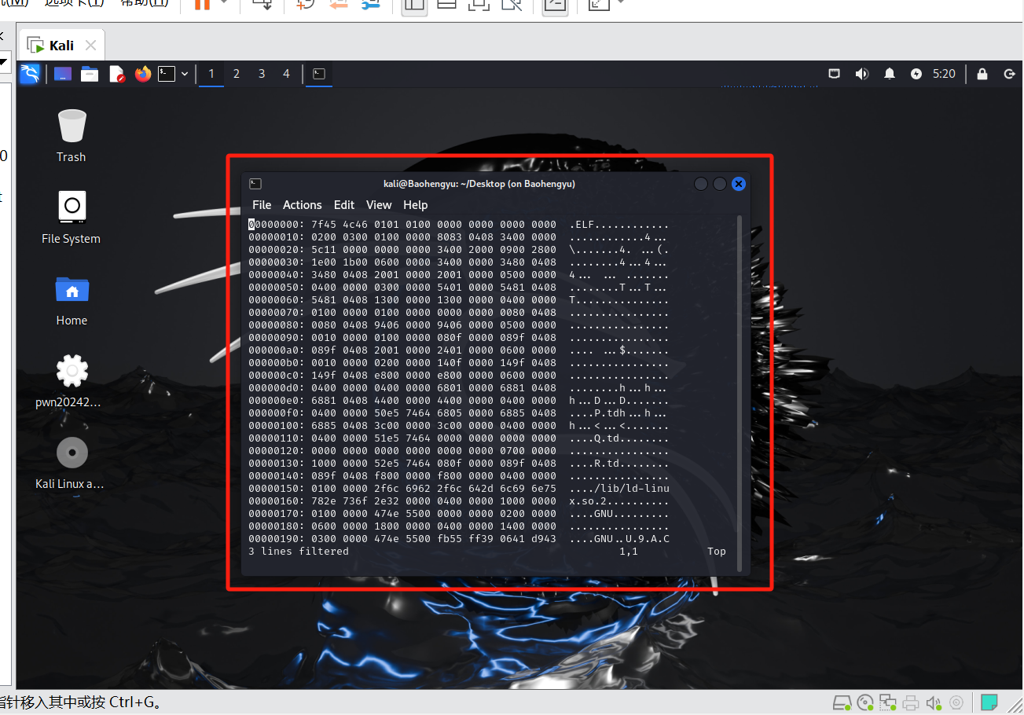Image resolution: width=1024 pixels, height=715 pixels.
Task: Open the text editor panel launcher
Action: coord(116,74)
